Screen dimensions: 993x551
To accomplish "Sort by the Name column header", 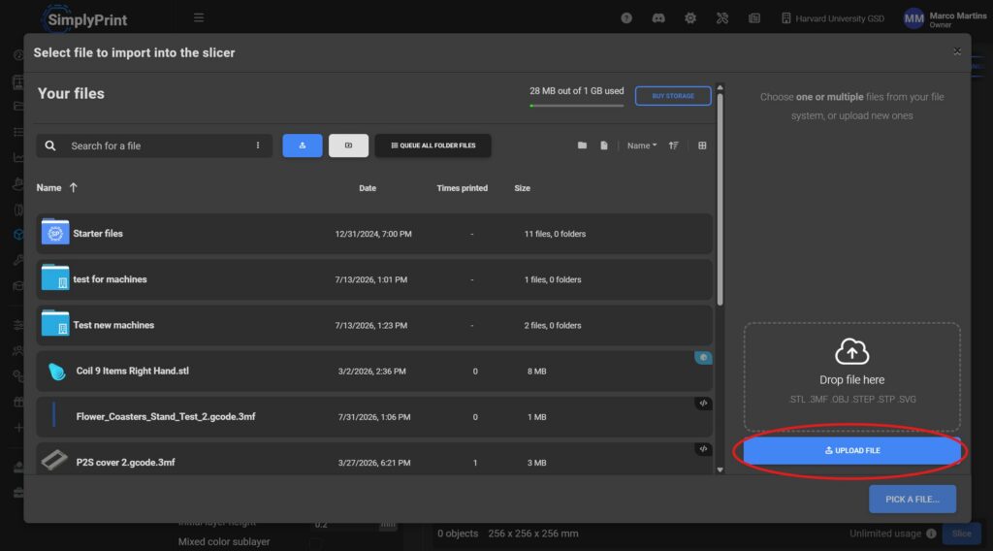I will [x=48, y=187].
